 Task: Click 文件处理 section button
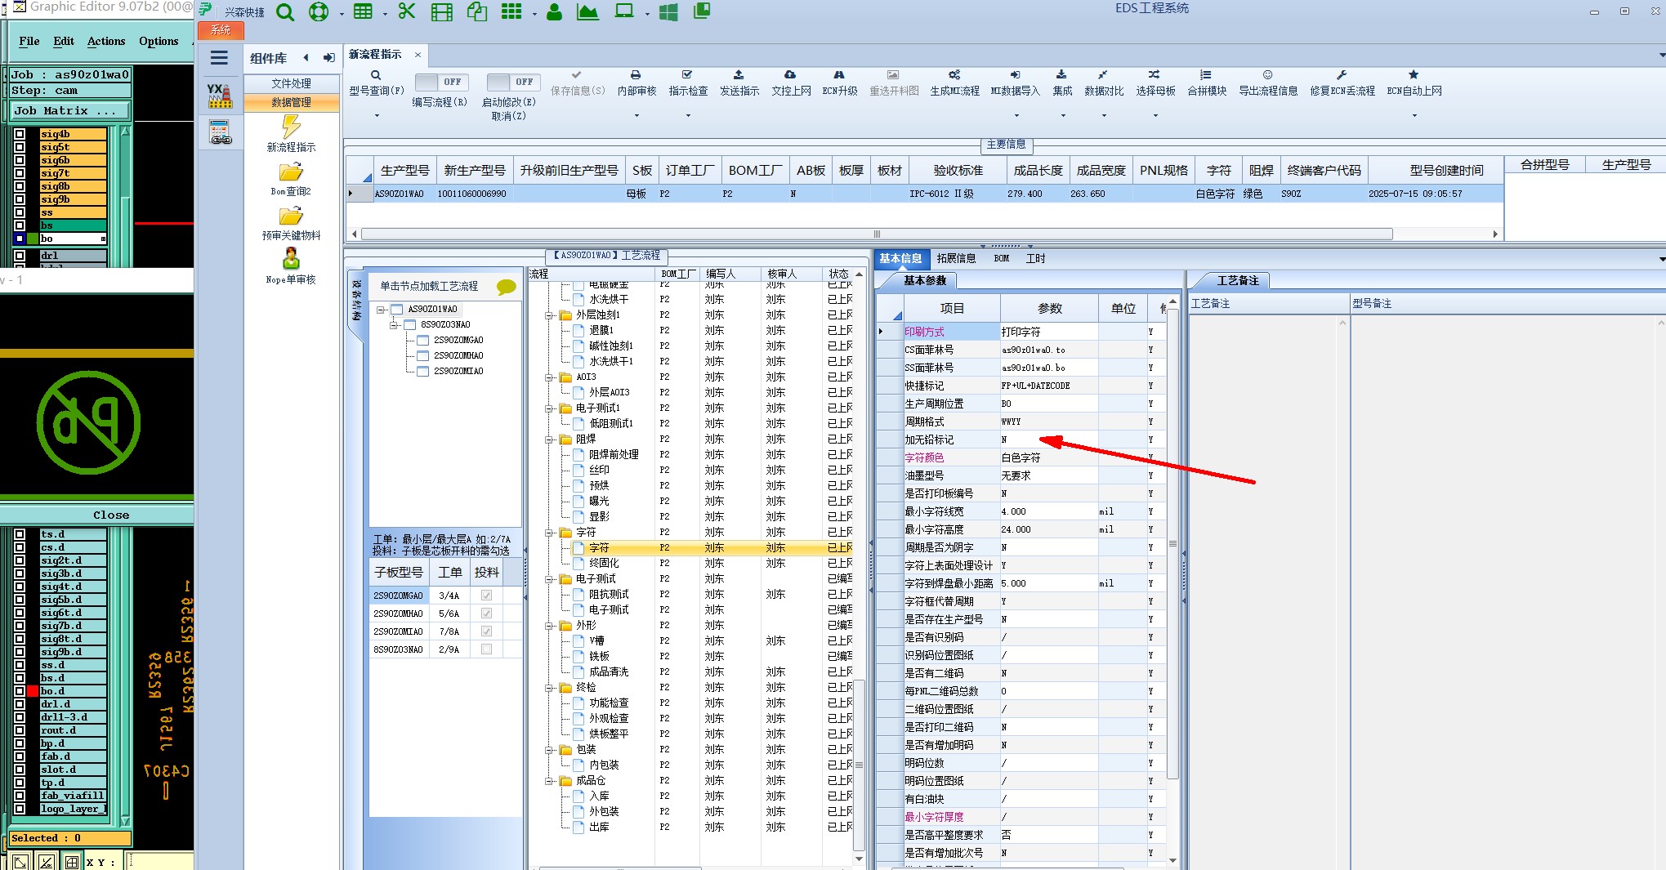pos(292,83)
